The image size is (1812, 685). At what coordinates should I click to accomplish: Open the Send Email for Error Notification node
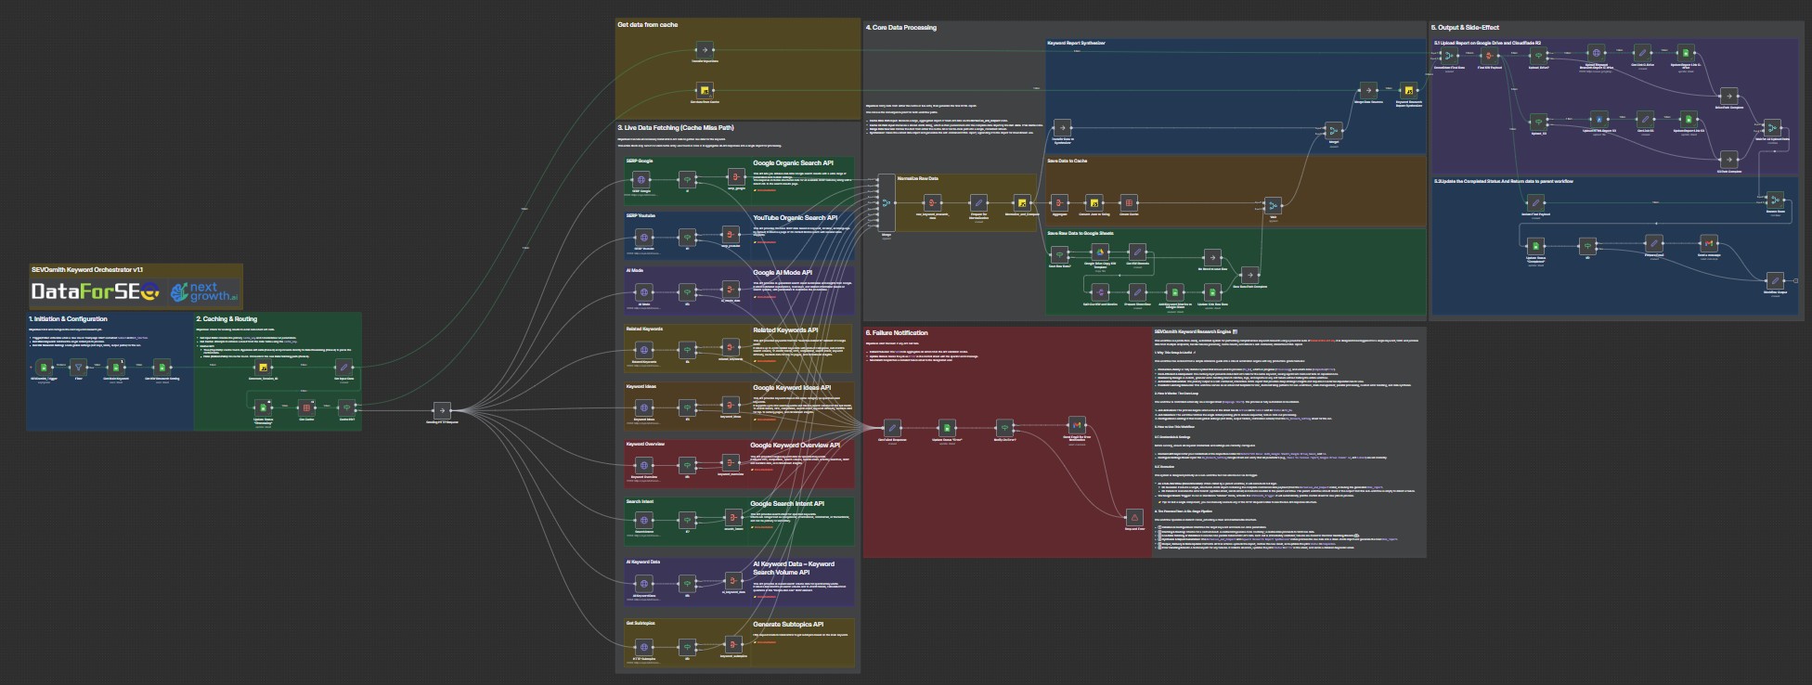1076,425
